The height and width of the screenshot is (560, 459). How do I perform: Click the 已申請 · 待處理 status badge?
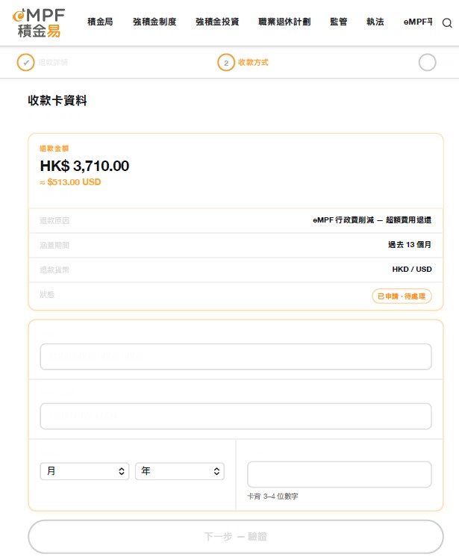click(x=402, y=296)
